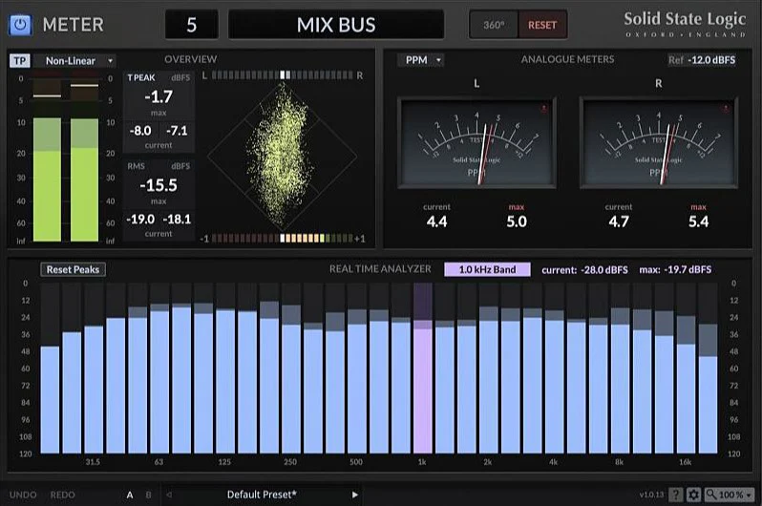Go to the previous preset arrow
The image size is (762, 506).
point(169,495)
